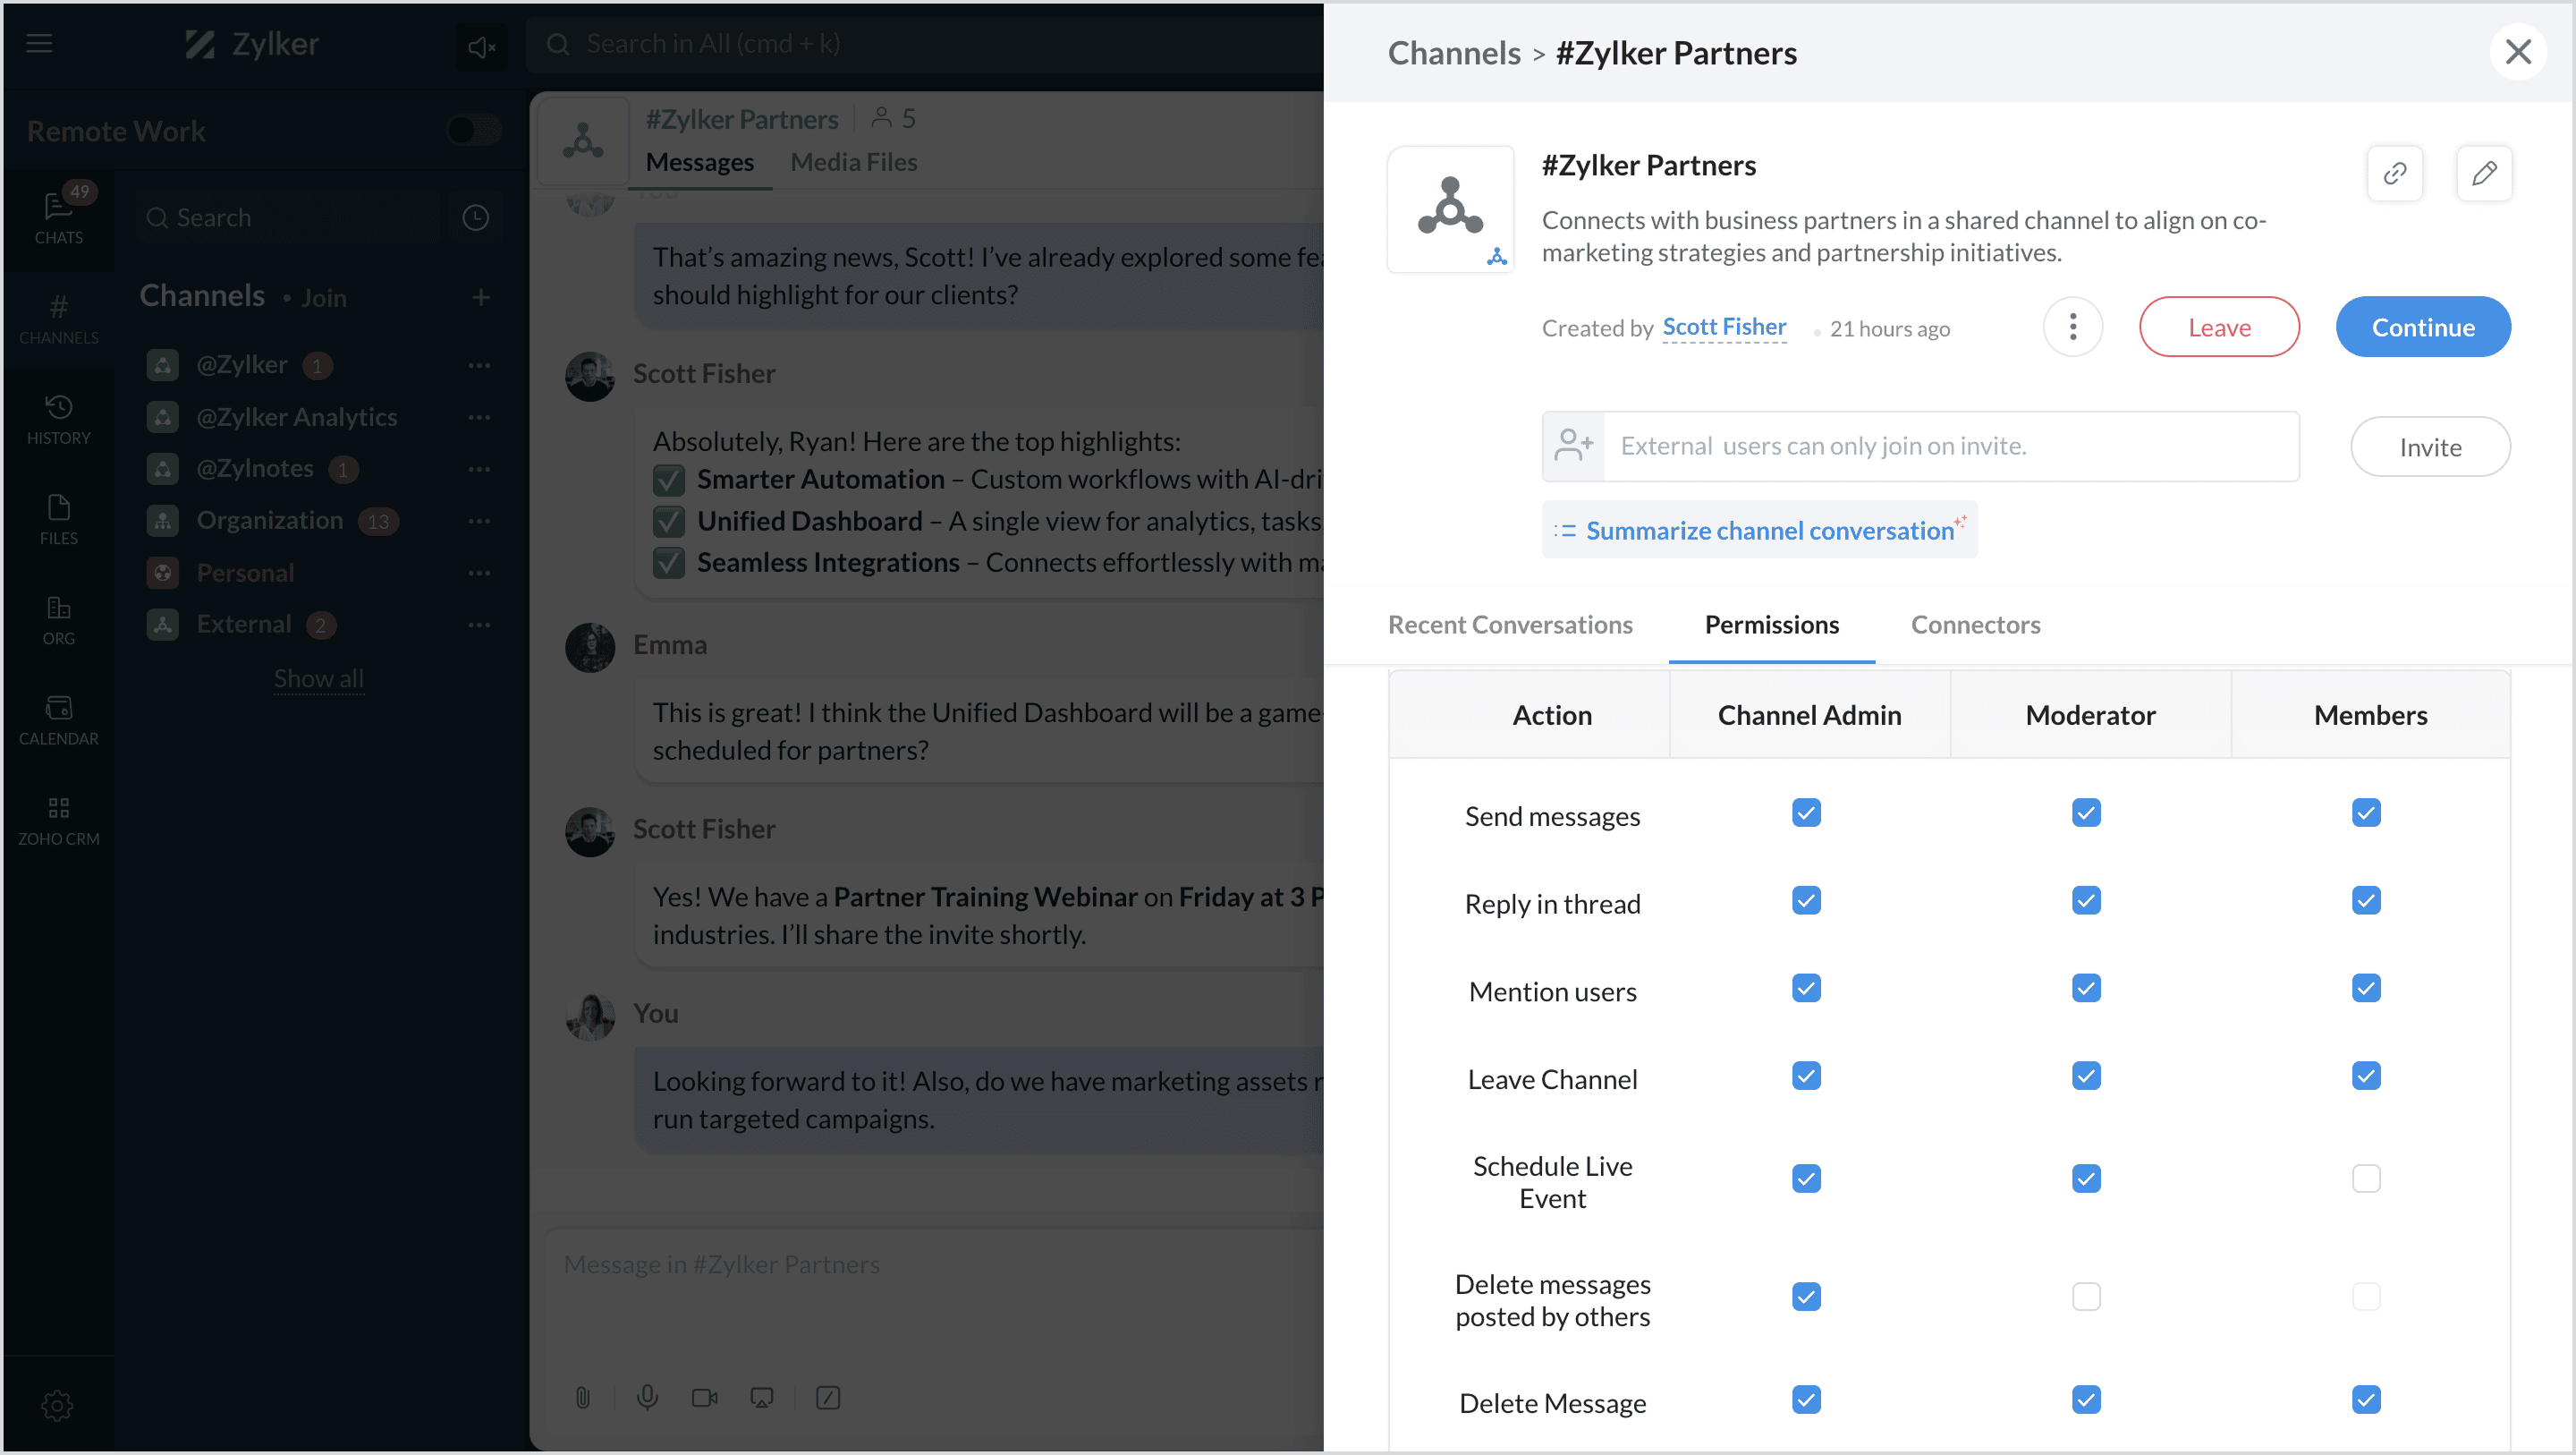Screen dimensions: 2576x1455
Task: Toggle the Remote Work switch
Action: [x=473, y=130]
